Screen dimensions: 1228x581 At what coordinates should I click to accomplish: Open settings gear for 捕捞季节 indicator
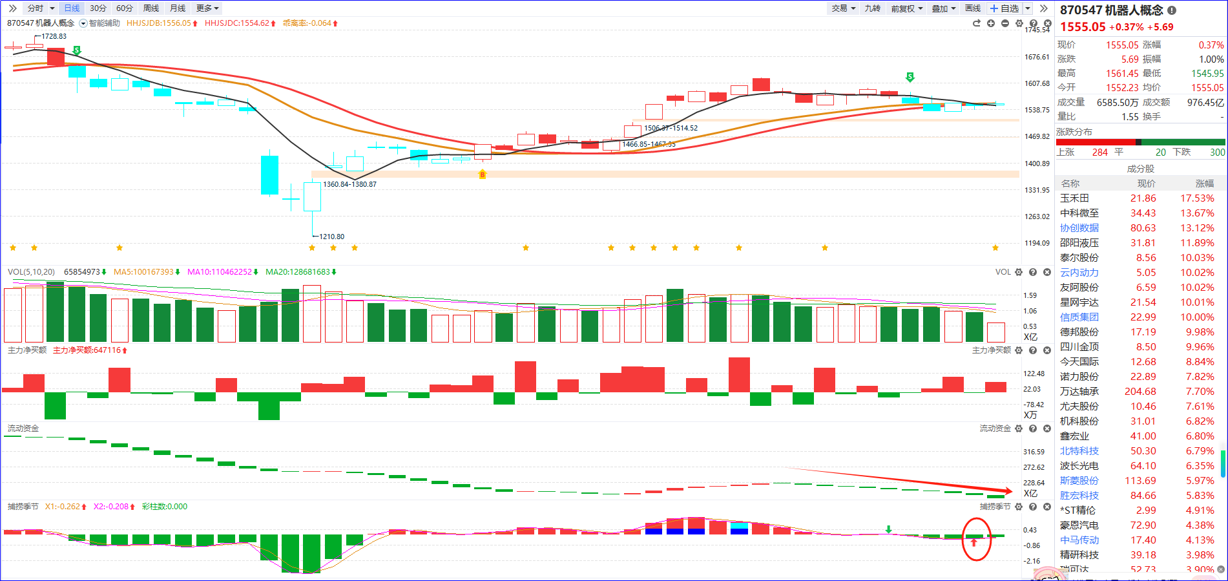(x=1019, y=507)
